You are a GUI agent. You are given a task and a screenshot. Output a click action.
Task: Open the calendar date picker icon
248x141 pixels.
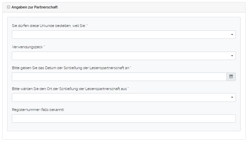[231, 77]
